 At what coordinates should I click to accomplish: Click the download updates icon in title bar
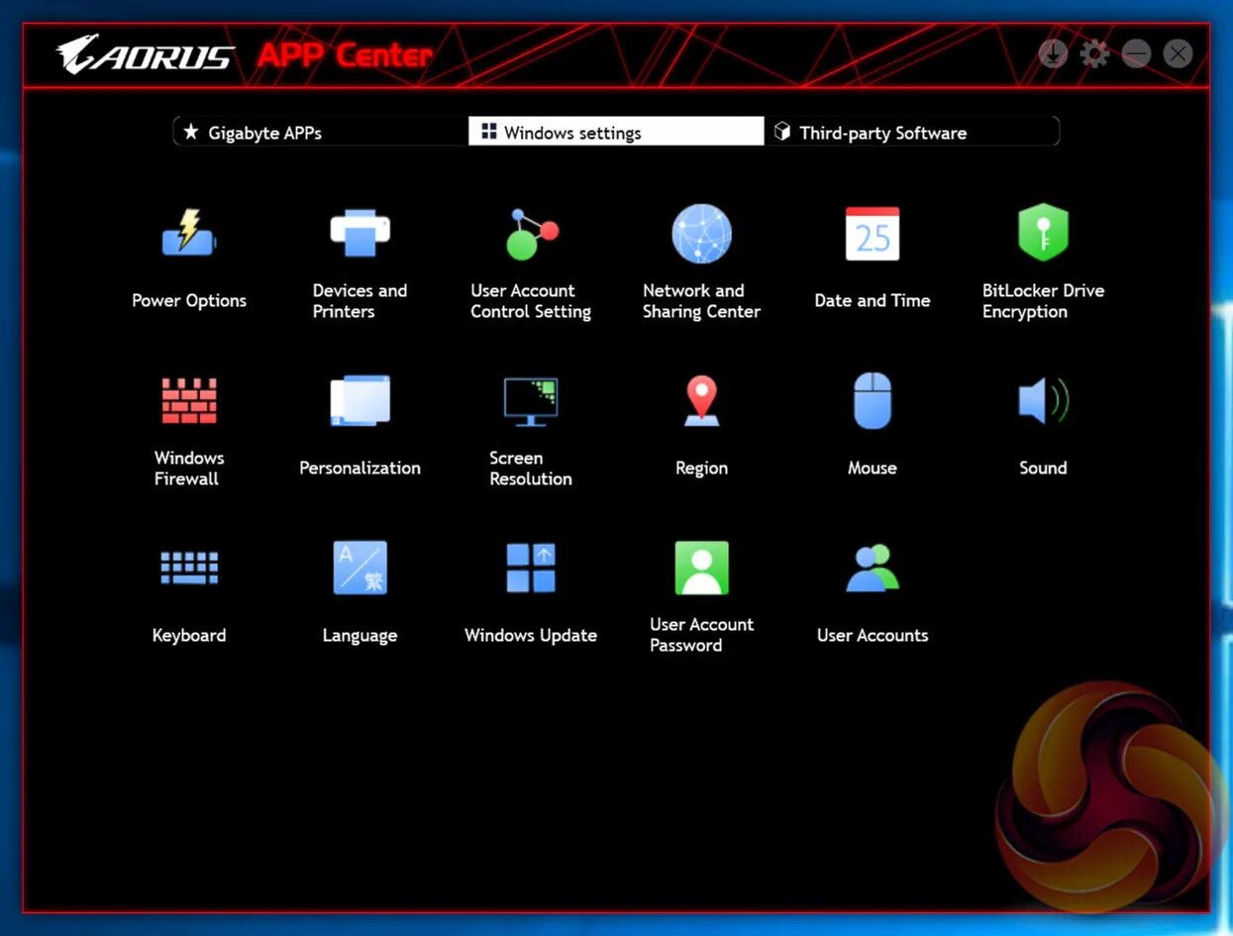pos(1054,53)
